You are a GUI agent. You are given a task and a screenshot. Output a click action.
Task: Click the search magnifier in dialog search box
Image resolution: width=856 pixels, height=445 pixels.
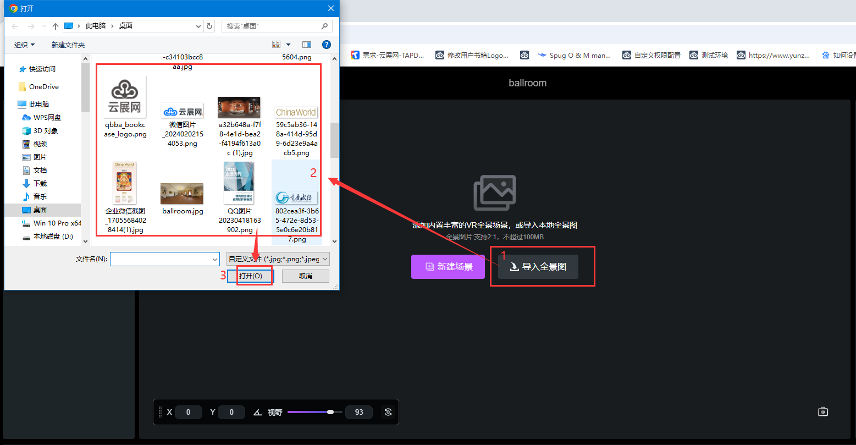325,26
